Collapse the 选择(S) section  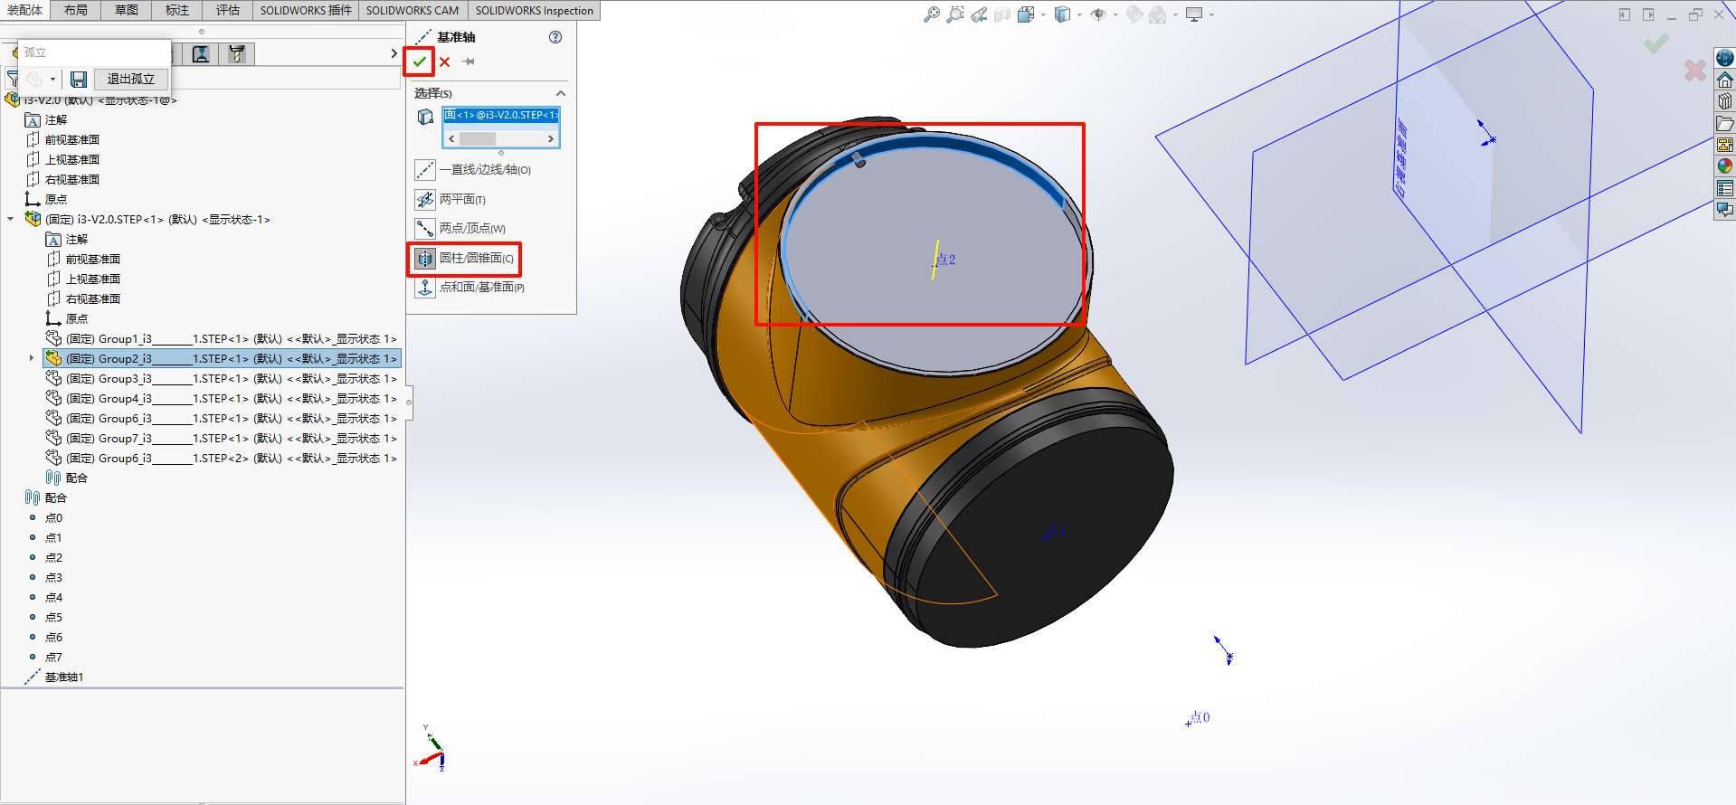[560, 93]
